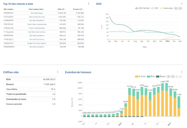Click the sort icon beside Réf. compte header
187x128 pixels.
[14, 9]
